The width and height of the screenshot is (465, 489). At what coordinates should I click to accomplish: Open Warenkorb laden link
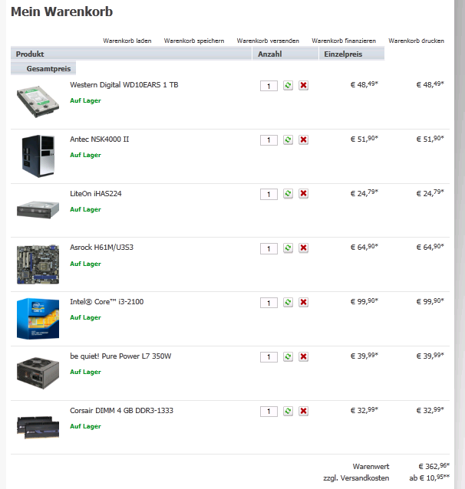127,41
